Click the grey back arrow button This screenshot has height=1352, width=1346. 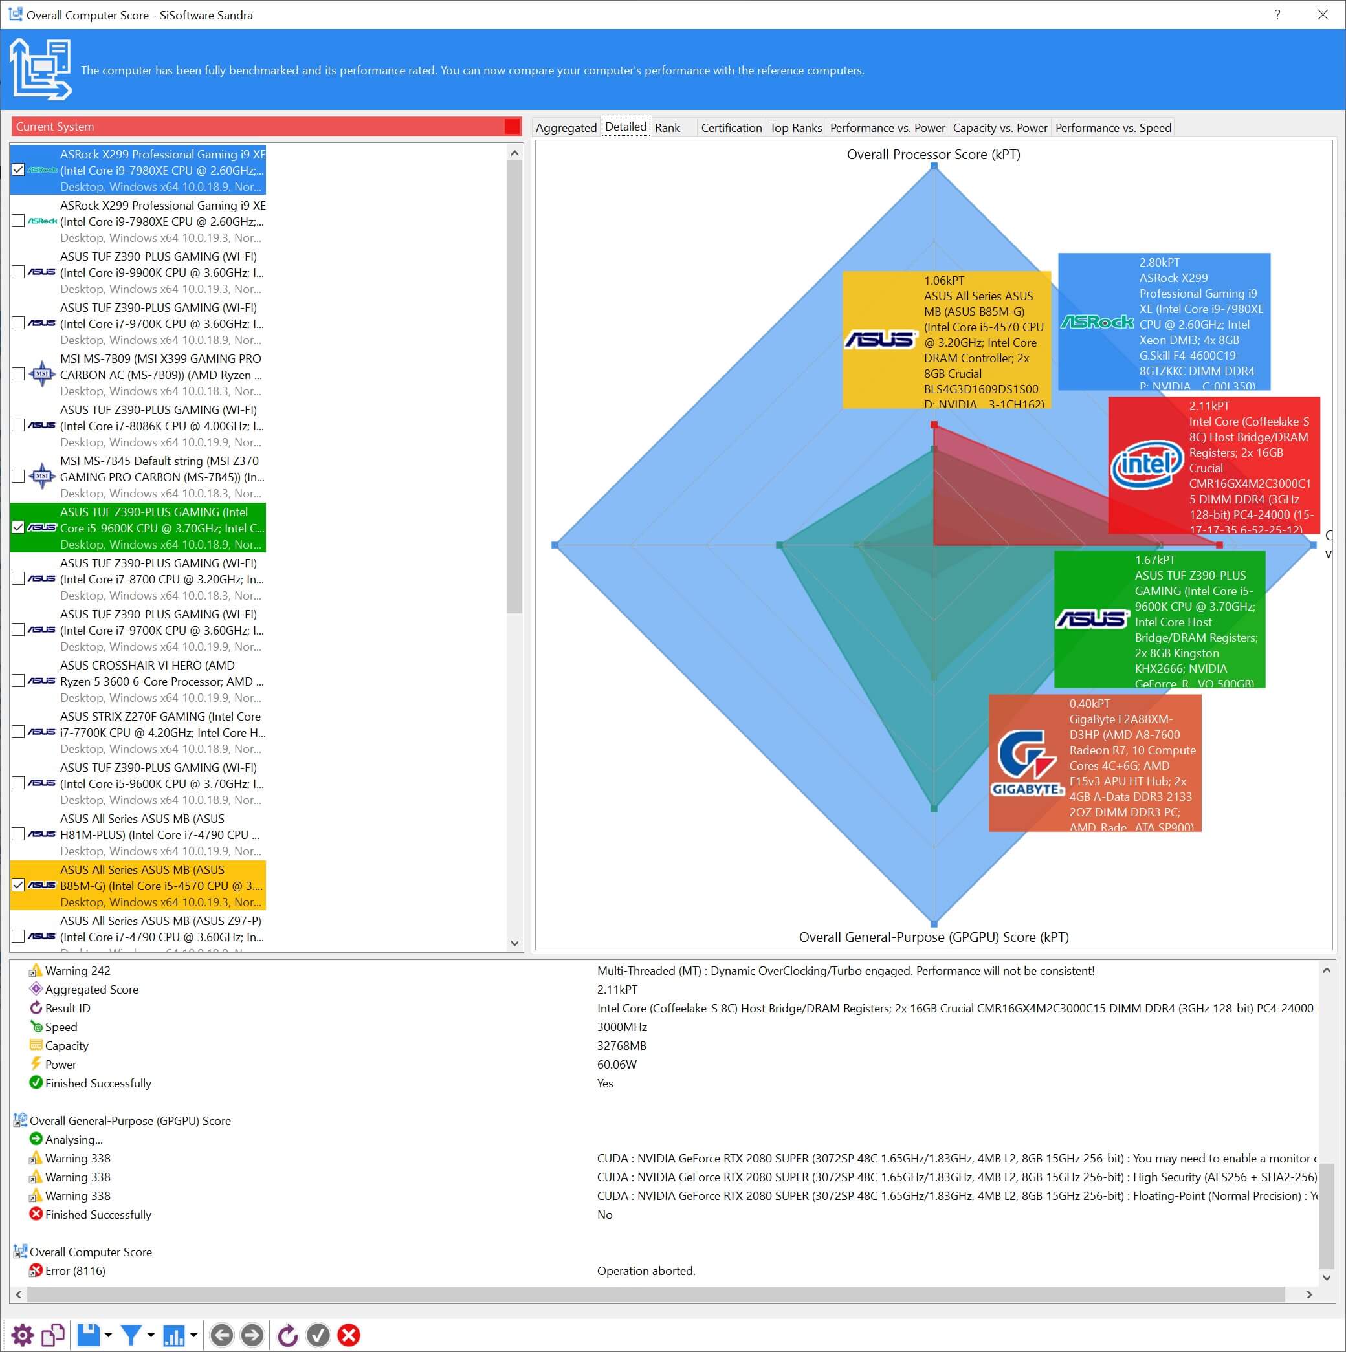point(222,1335)
